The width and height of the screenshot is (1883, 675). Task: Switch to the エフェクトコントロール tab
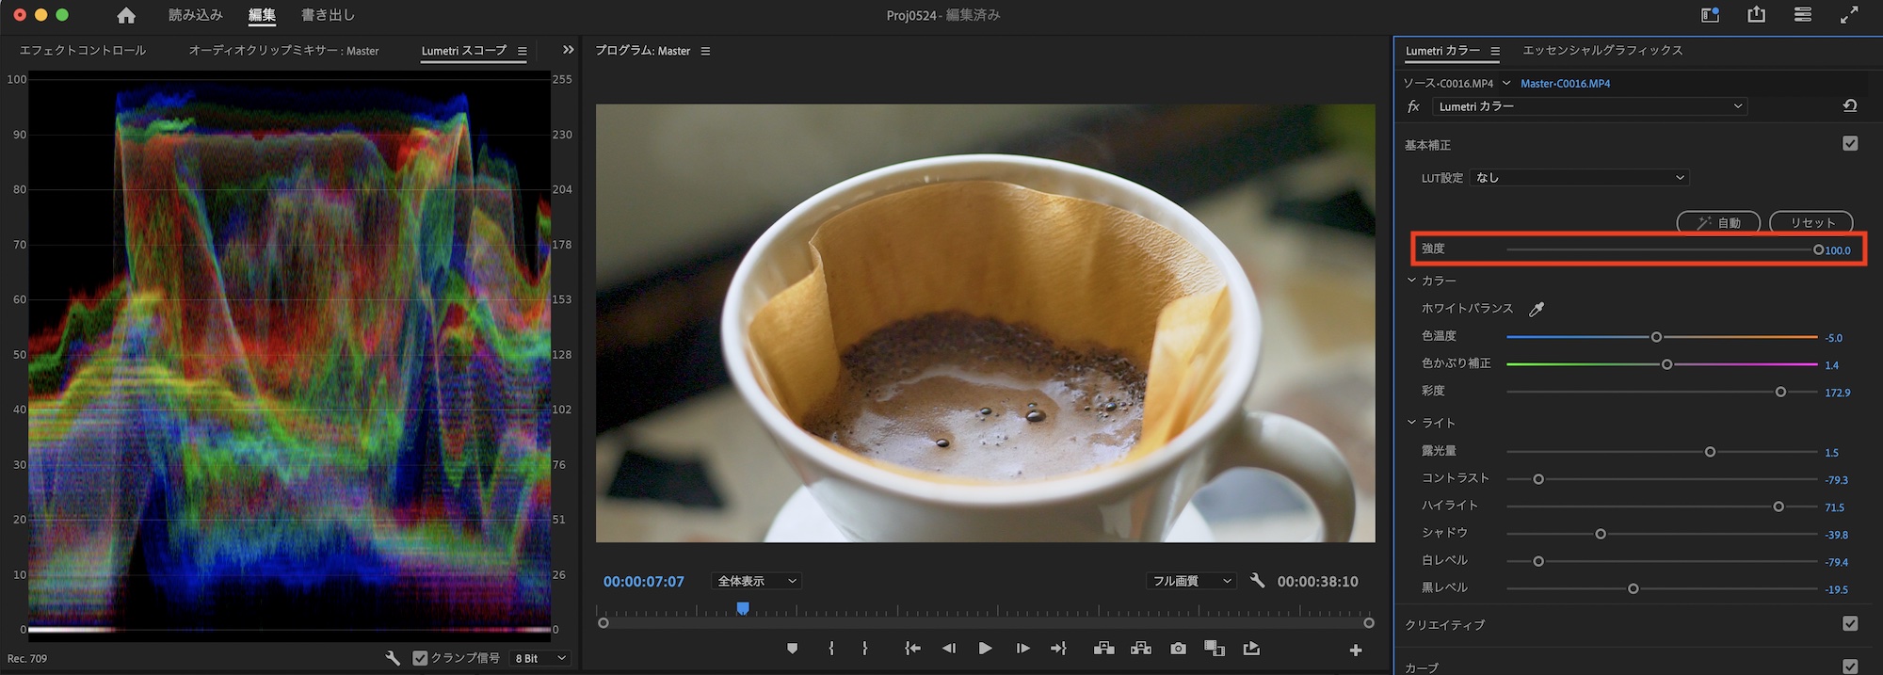coord(83,51)
